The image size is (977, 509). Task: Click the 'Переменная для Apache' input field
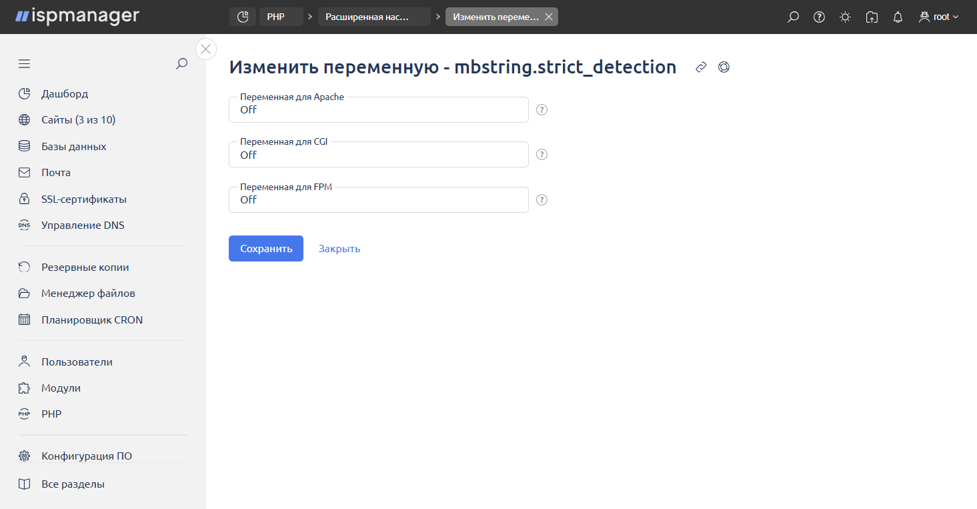click(x=378, y=110)
